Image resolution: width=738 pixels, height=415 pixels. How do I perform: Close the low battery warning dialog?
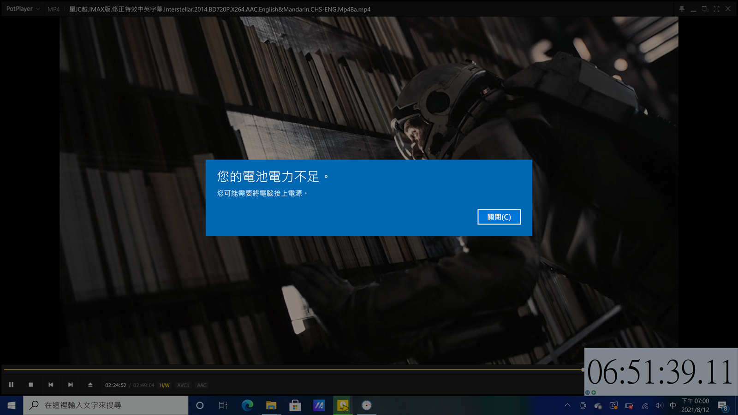point(499,217)
